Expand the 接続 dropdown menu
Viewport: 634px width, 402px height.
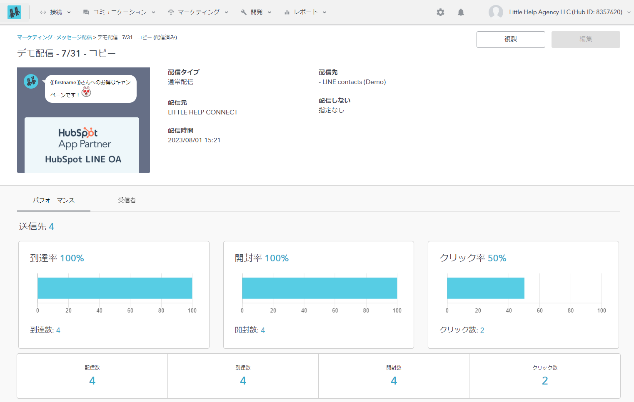pyautogui.click(x=69, y=12)
